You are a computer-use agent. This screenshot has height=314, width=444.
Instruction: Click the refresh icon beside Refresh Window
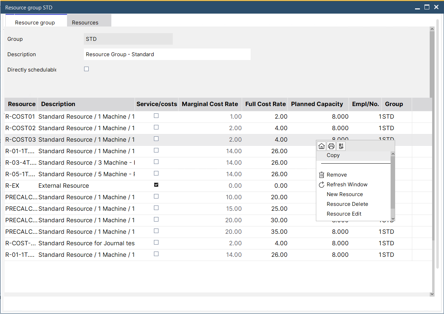click(321, 185)
